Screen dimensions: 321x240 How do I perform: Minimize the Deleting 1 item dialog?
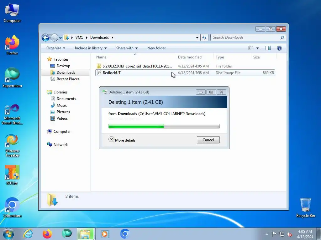(x=201, y=92)
